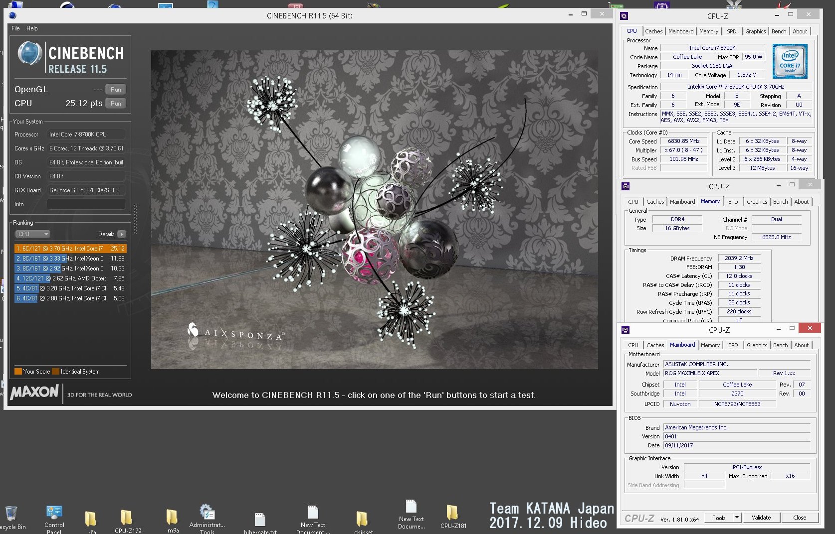Click the Info input field
The width and height of the screenshot is (835, 534).
pos(86,204)
